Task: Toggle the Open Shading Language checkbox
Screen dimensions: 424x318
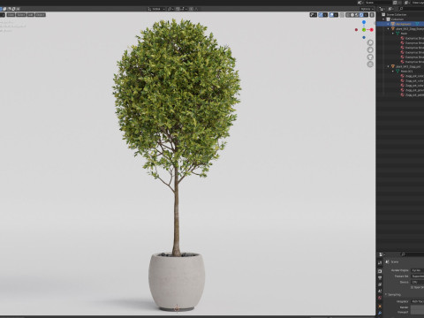Action: pyautogui.click(x=412, y=287)
